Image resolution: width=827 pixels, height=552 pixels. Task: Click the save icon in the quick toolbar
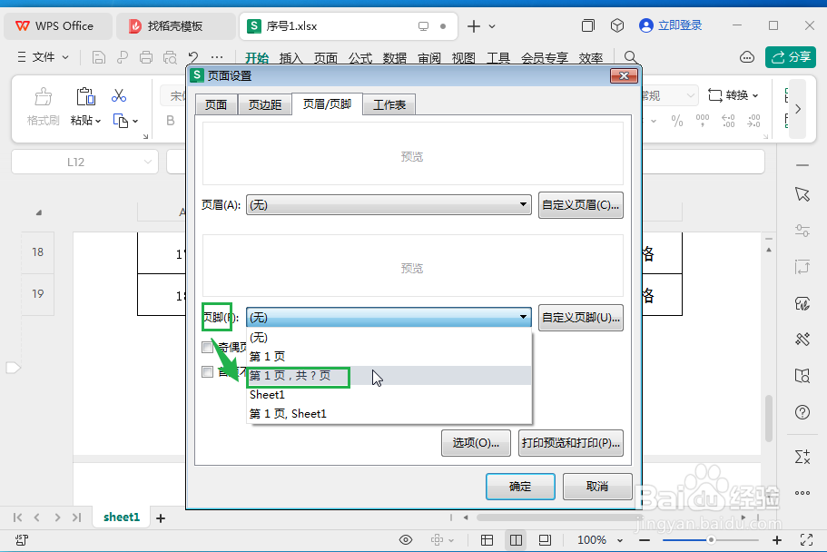97,56
